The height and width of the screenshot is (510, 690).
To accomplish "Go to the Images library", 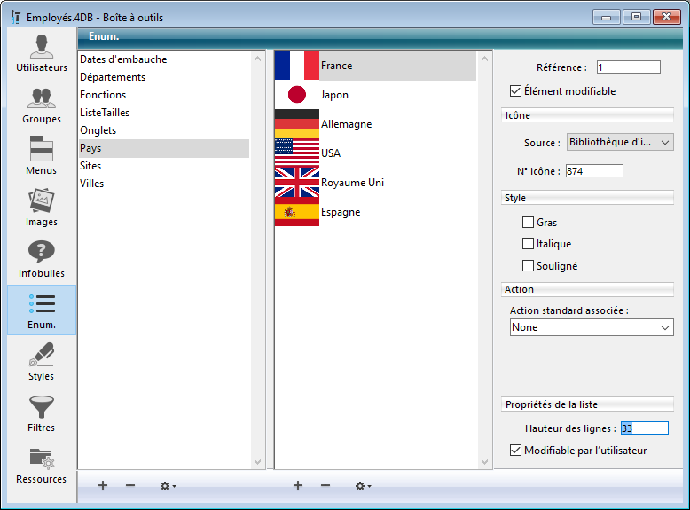I will [x=41, y=207].
